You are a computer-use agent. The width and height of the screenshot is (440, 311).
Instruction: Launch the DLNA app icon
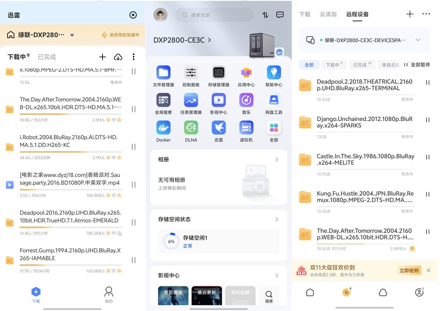191,128
